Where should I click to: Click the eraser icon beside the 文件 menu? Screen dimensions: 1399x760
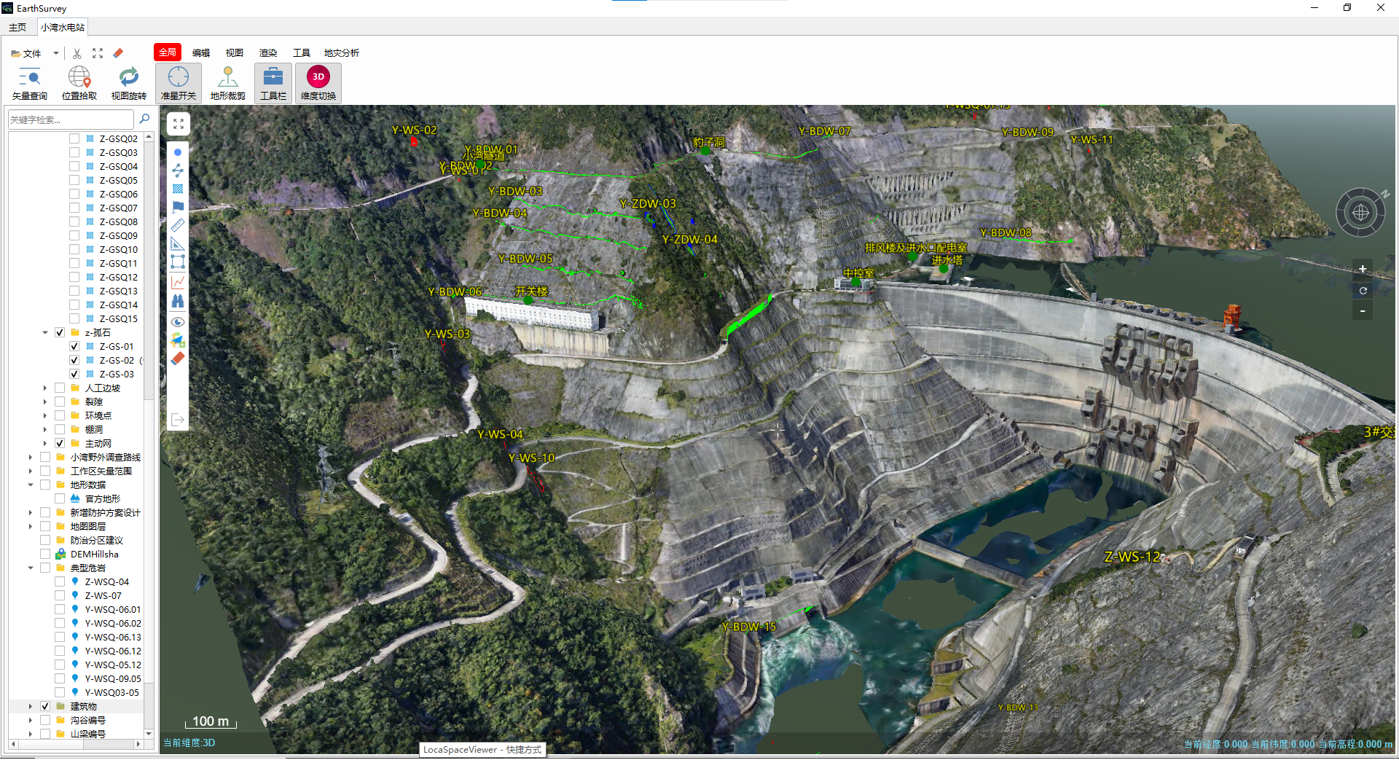click(118, 53)
